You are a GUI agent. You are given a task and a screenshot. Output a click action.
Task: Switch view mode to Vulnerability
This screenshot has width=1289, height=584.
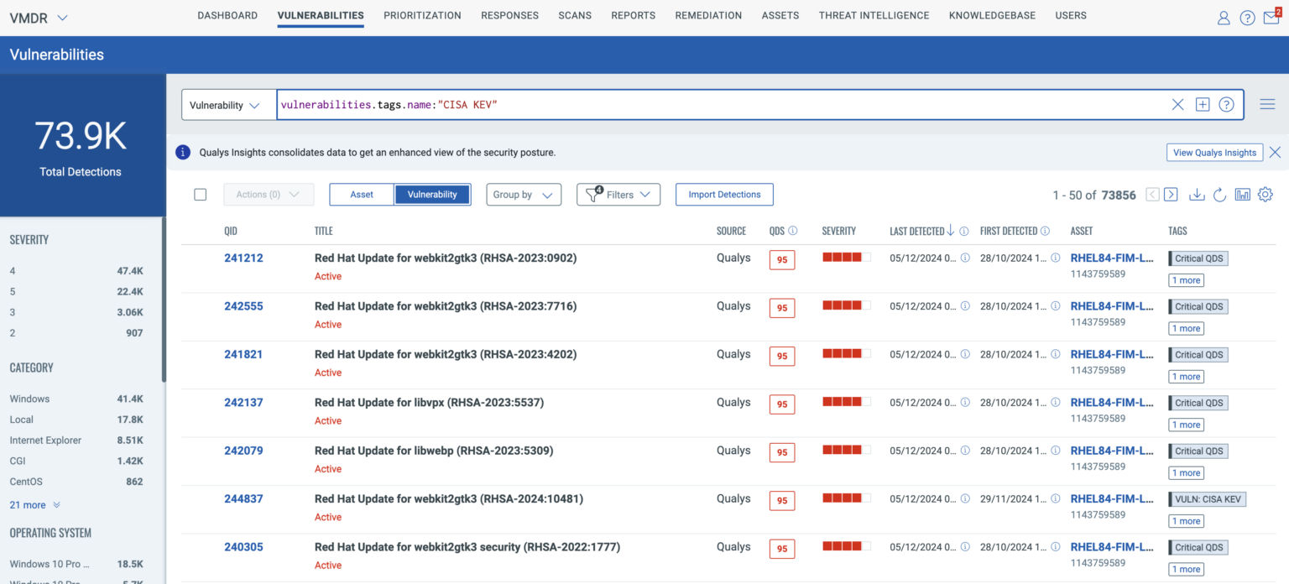click(x=432, y=194)
